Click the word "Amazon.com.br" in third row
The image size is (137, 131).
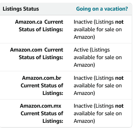click(x=41, y=78)
